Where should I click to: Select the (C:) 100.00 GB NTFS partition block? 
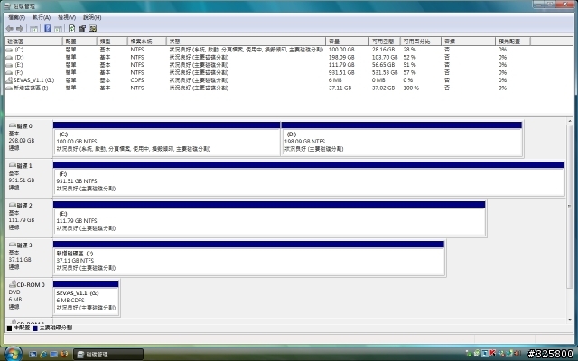point(166,139)
